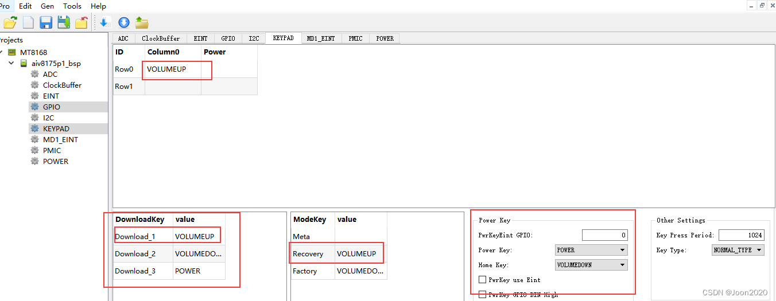Screen dimensions: 776x301
Task: Open the Tools menu
Action: click(72, 6)
